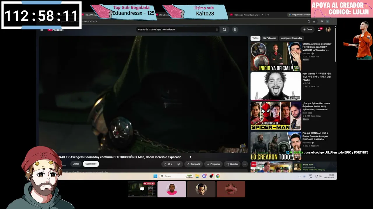
Task: Open the 'INICIO YA OFICIAL' video thumbnail
Action: pos(276,57)
